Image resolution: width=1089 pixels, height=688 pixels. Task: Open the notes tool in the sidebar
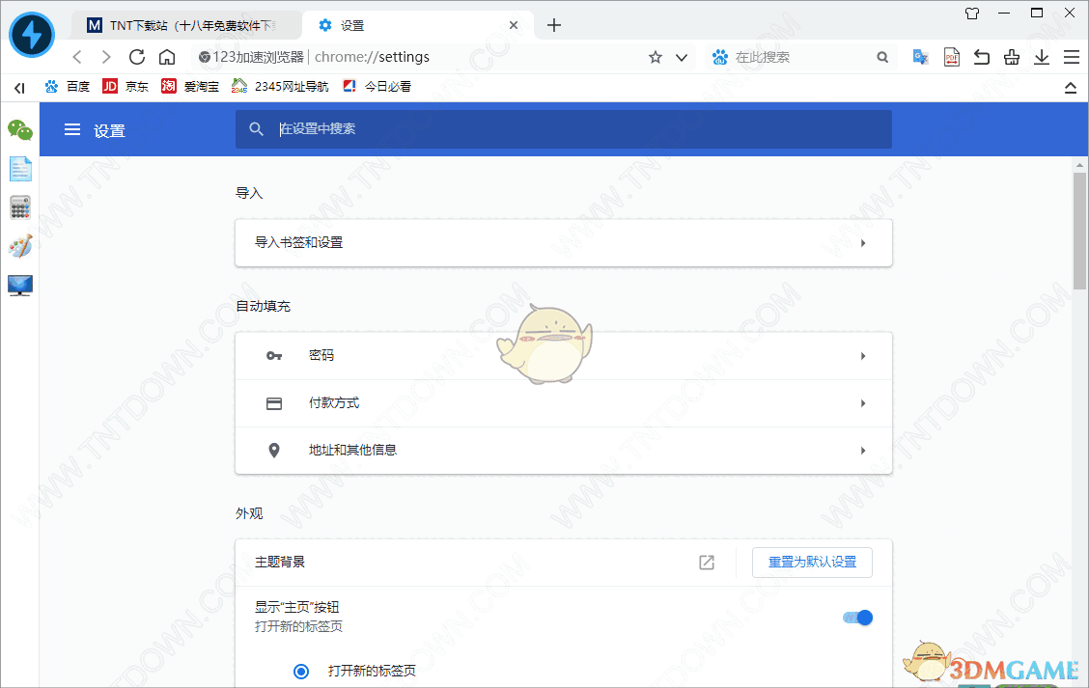19,168
